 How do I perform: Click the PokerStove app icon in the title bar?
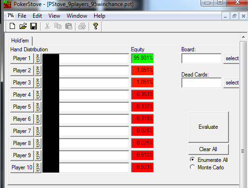7,4
